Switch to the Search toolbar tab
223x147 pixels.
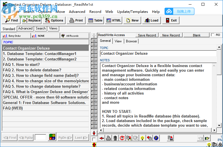coord(41,28)
